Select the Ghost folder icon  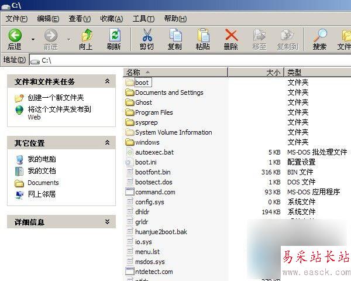click(x=130, y=102)
